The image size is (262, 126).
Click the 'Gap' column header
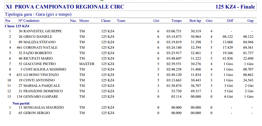250,21
